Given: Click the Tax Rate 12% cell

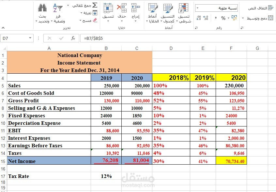Looking at the screenshot, I should pos(106,176).
